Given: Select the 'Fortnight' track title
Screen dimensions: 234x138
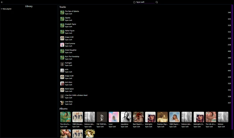Looking at the screenshot, I should [x=68, y=63].
